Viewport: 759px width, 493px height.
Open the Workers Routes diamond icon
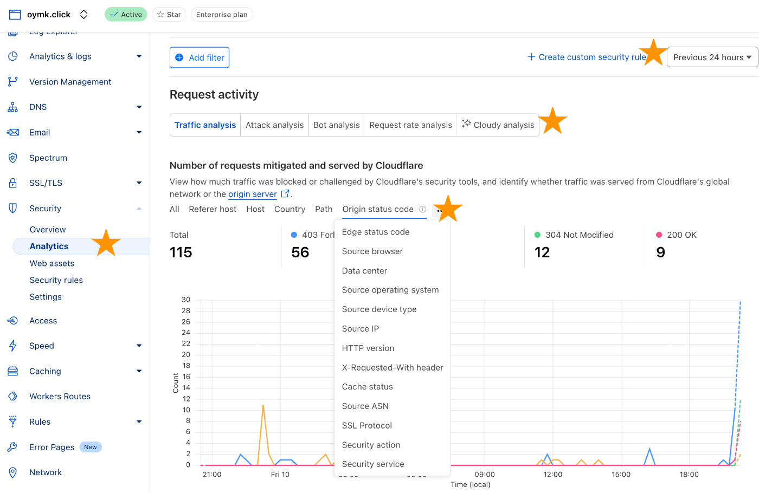pyautogui.click(x=13, y=397)
